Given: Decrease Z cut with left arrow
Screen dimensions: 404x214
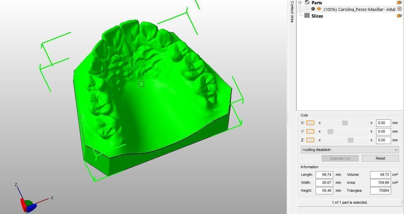Looking at the screenshot, I should click(320, 140).
